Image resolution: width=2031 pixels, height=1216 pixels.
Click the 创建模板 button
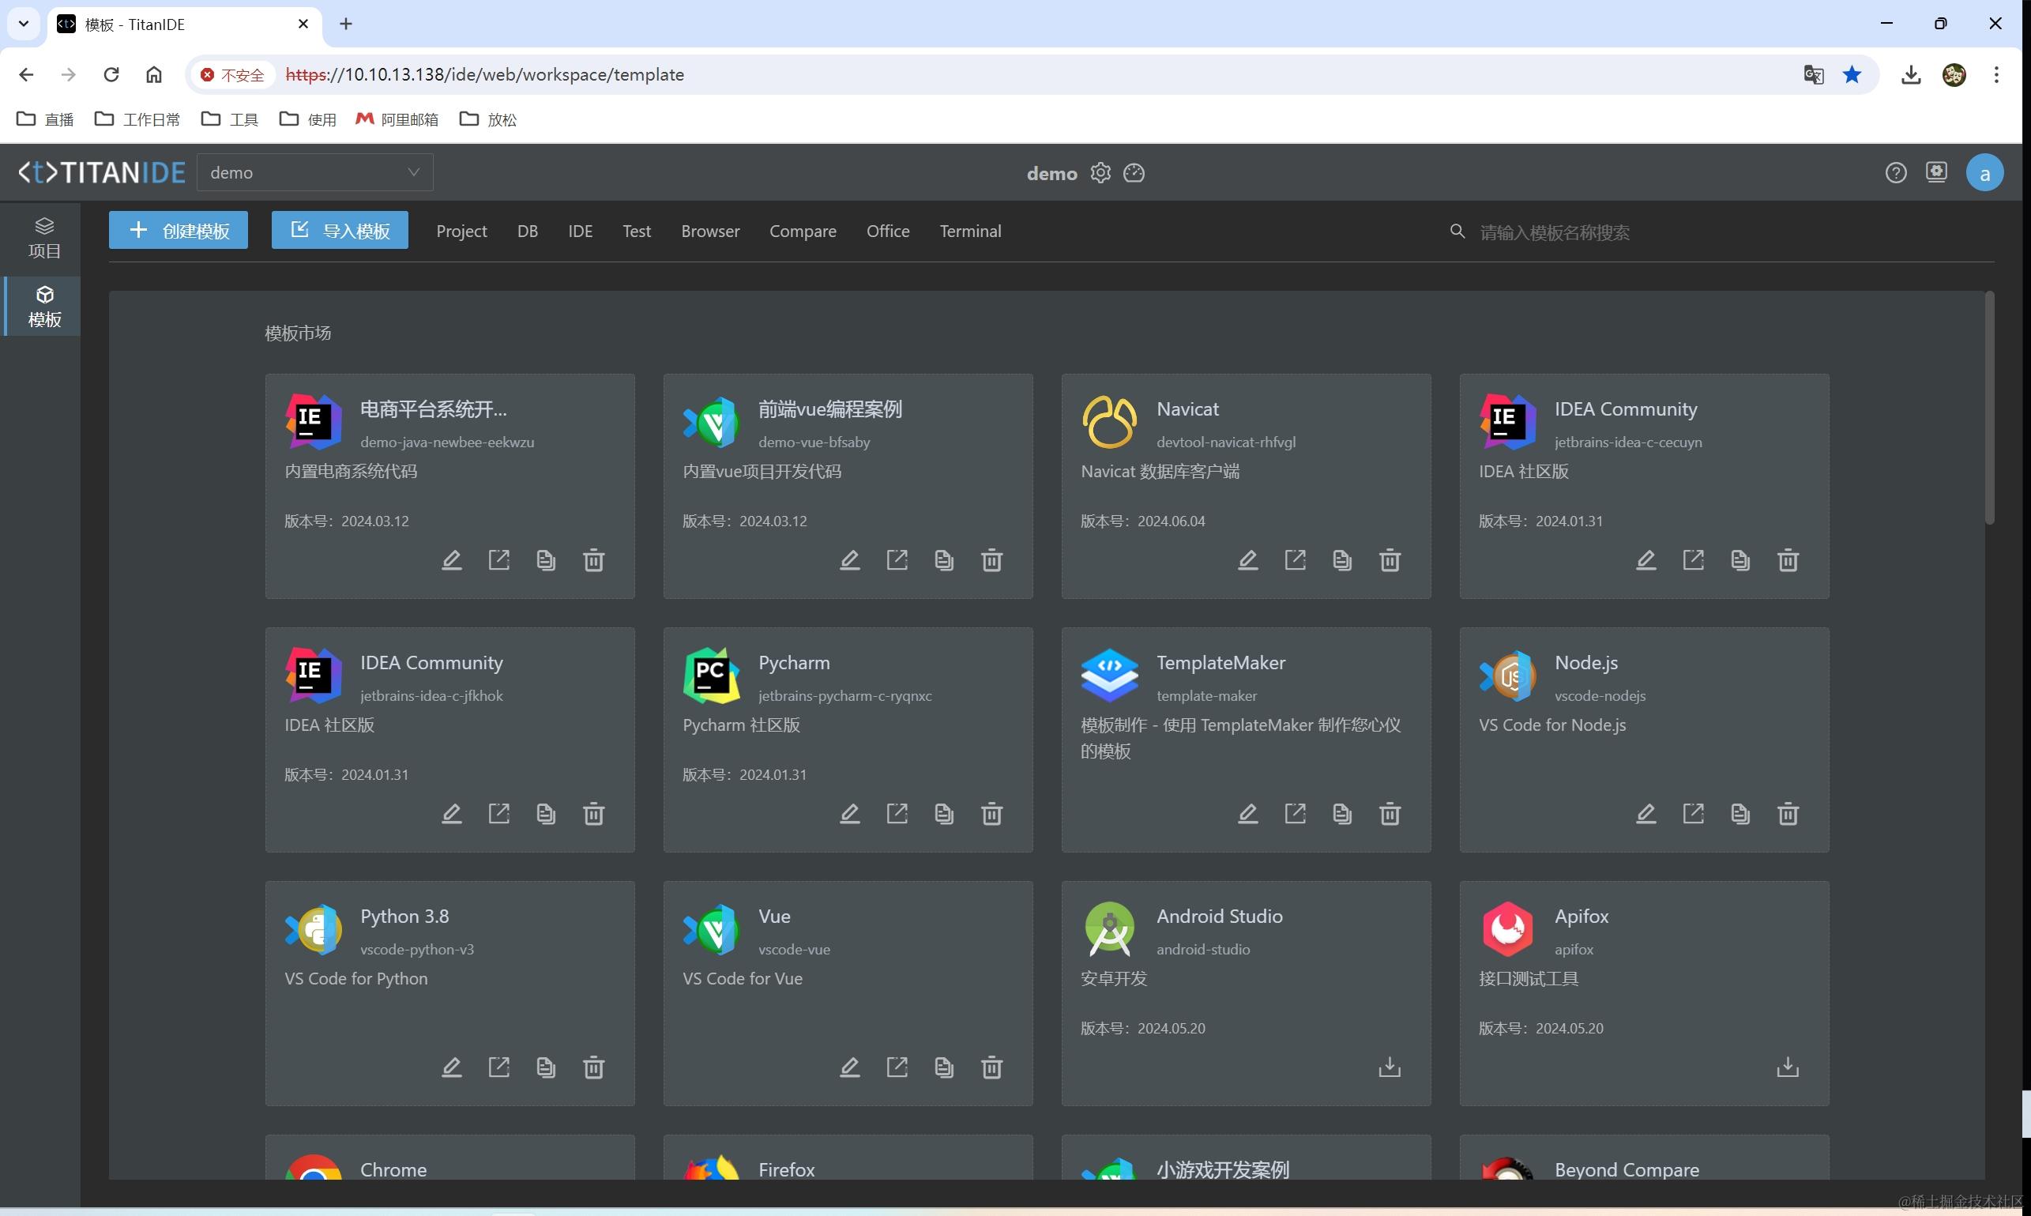[x=179, y=230]
